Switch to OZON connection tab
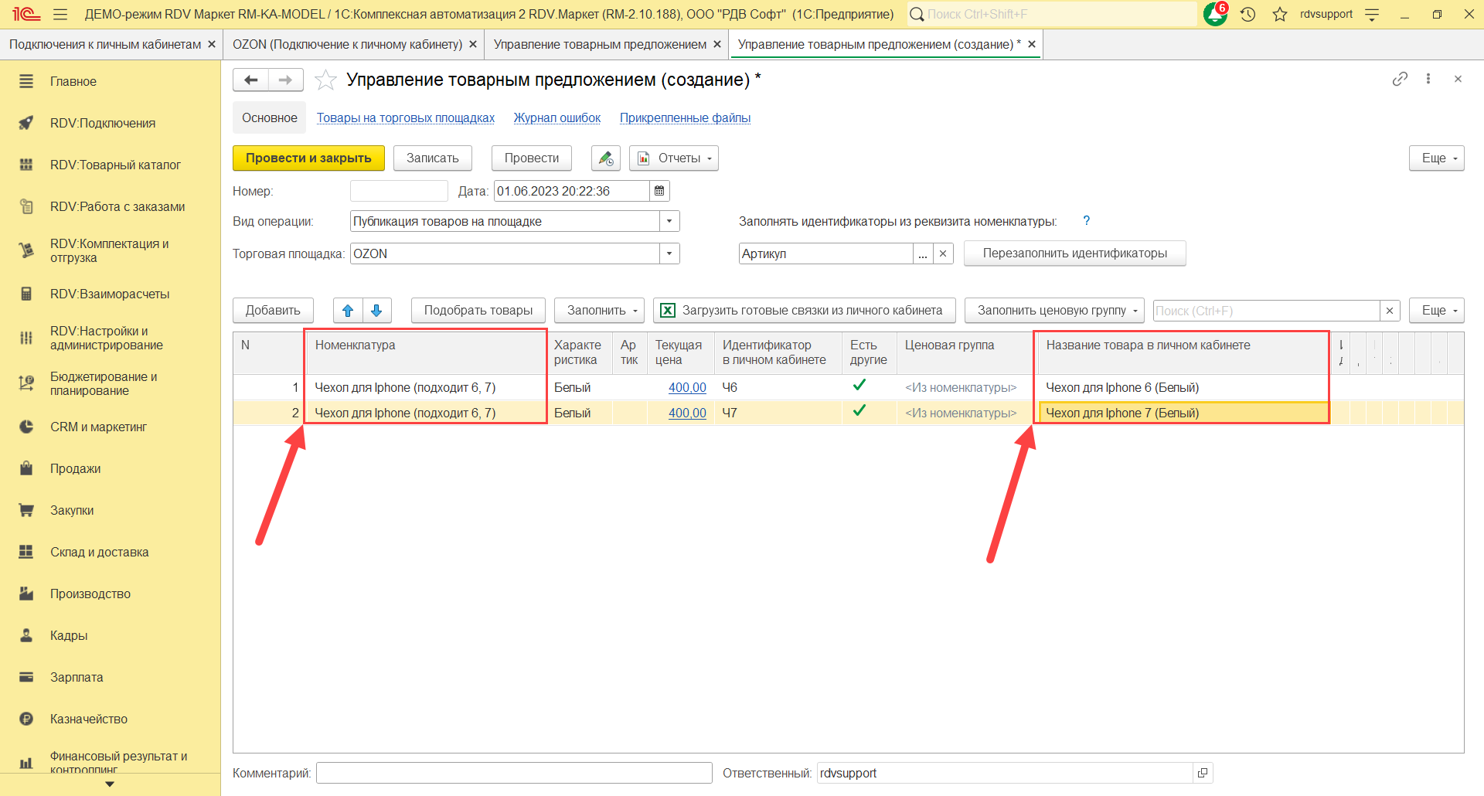 point(347,45)
